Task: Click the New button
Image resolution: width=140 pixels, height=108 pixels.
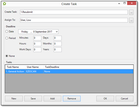Action: 14,98
